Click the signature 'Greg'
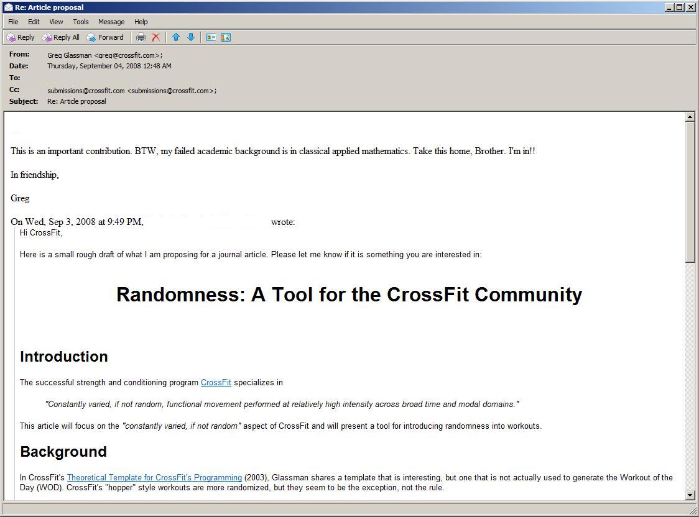Screen dimensions: 699x517 click(x=20, y=198)
